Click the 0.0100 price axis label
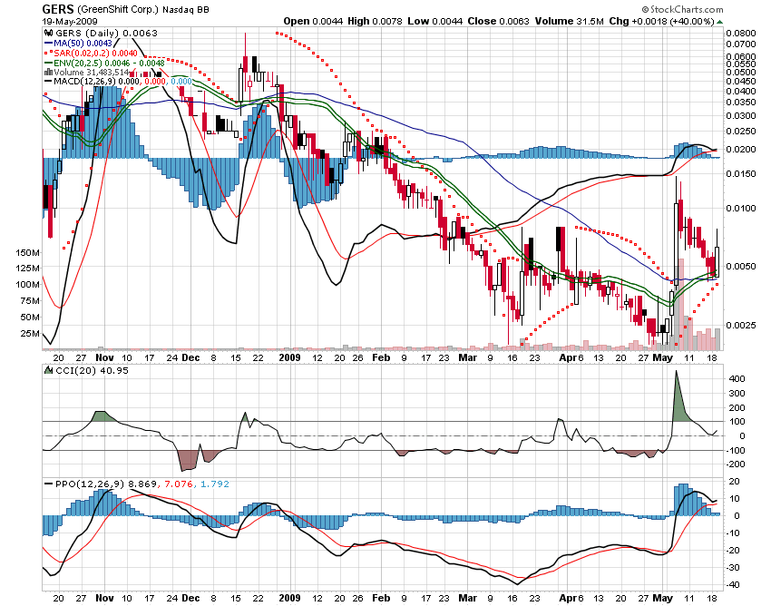The width and height of the screenshot is (771, 606). 741,208
